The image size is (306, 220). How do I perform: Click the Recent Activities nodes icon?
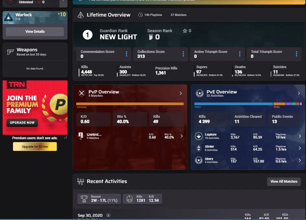pyautogui.click(x=80, y=181)
